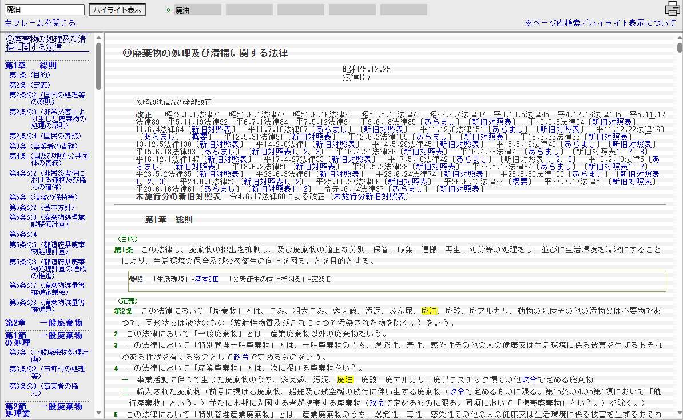Click sidebar scrollbar down arrow
The height and width of the screenshot is (420, 683).
pos(99,413)
